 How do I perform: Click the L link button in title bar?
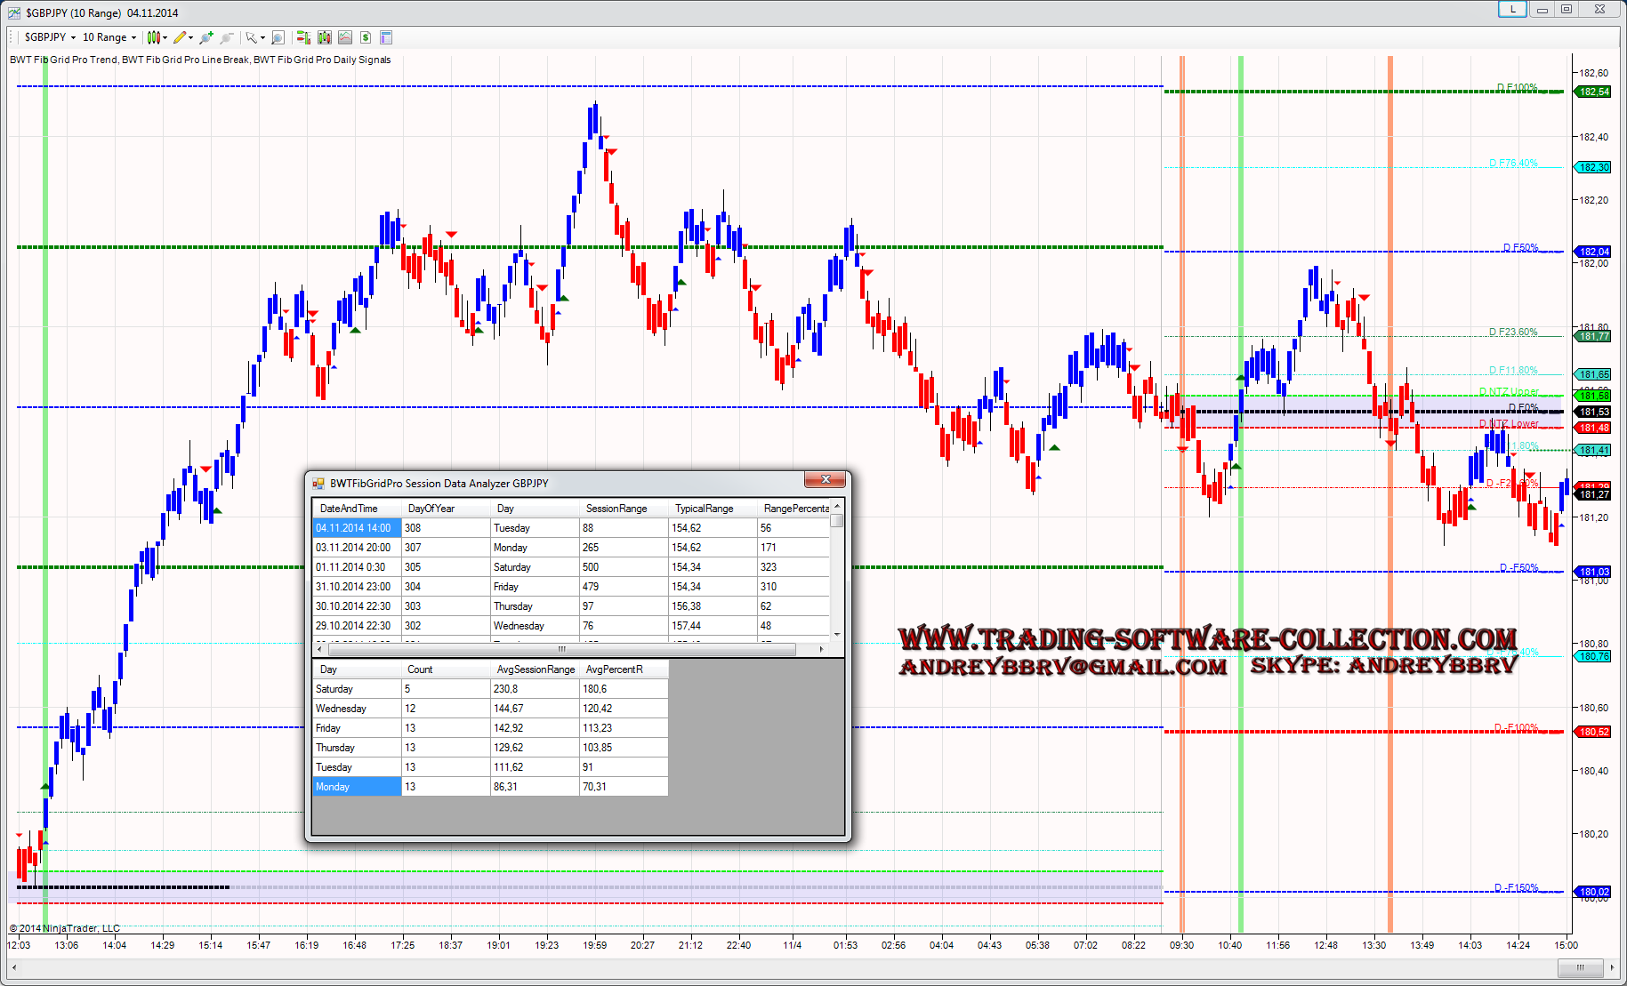(1512, 10)
